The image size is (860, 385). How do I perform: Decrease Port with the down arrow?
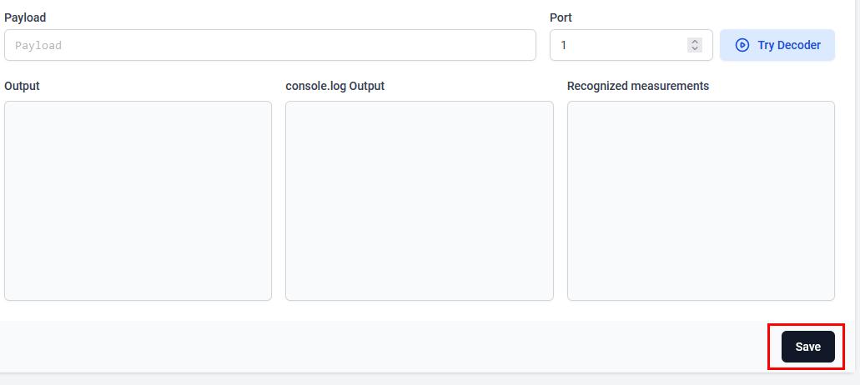point(695,49)
